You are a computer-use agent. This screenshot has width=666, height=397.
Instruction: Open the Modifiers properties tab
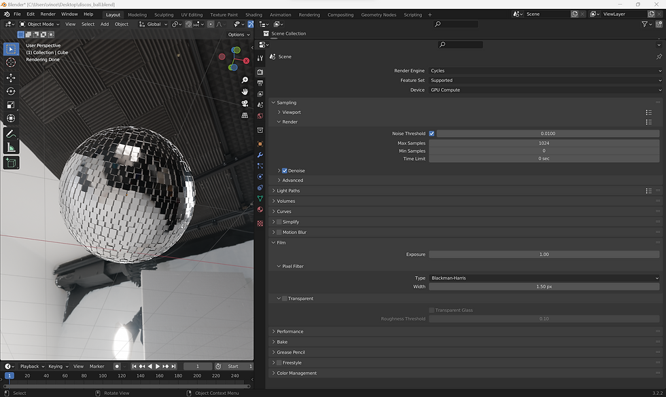(260, 155)
